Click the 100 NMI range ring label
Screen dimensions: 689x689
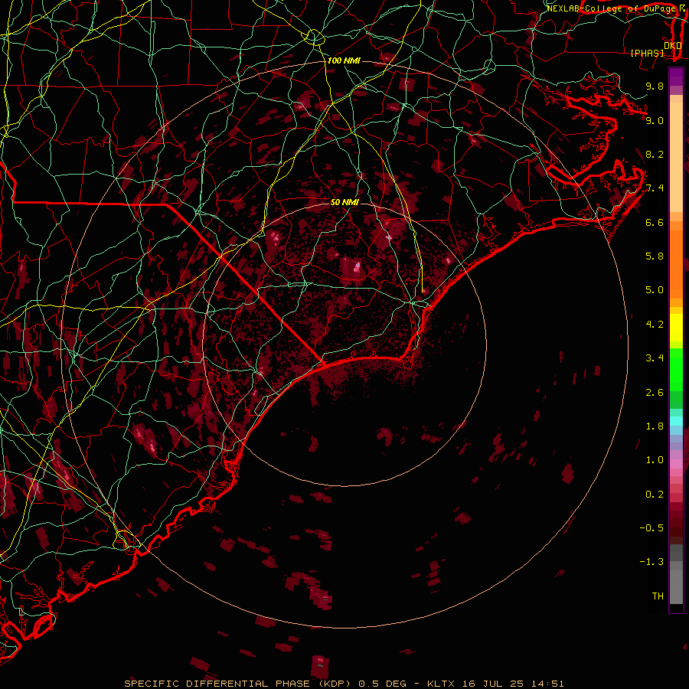[x=344, y=60]
